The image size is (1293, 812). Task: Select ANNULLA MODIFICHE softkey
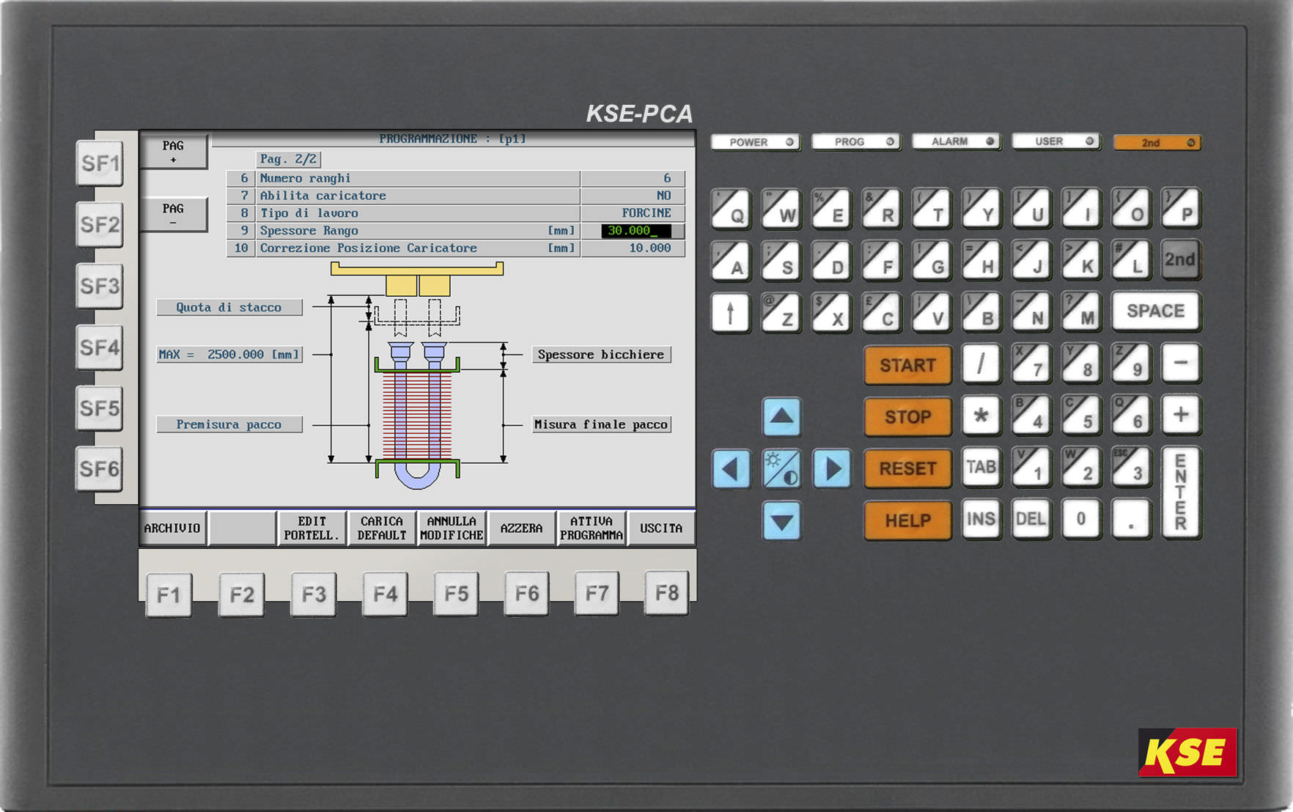(x=452, y=528)
